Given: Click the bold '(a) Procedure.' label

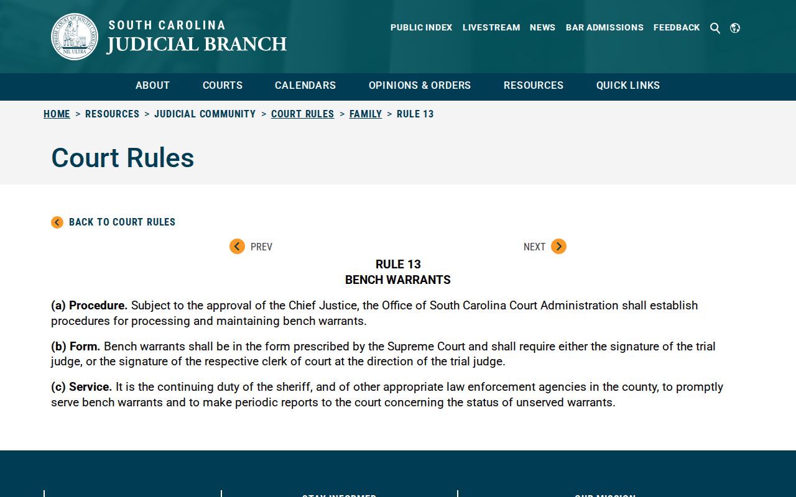Looking at the screenshot, I should click(90, 306).
